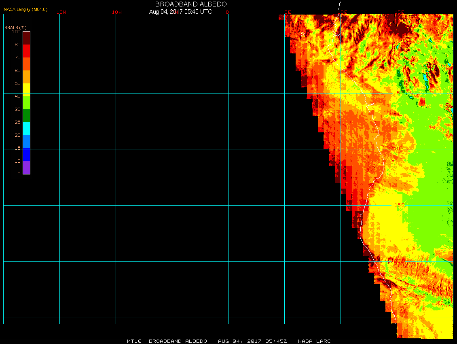Image resolution: width=457 pixels, height=344 pixels.
Task: Select the light green 30–40% swatch
Action: point(26,103)
